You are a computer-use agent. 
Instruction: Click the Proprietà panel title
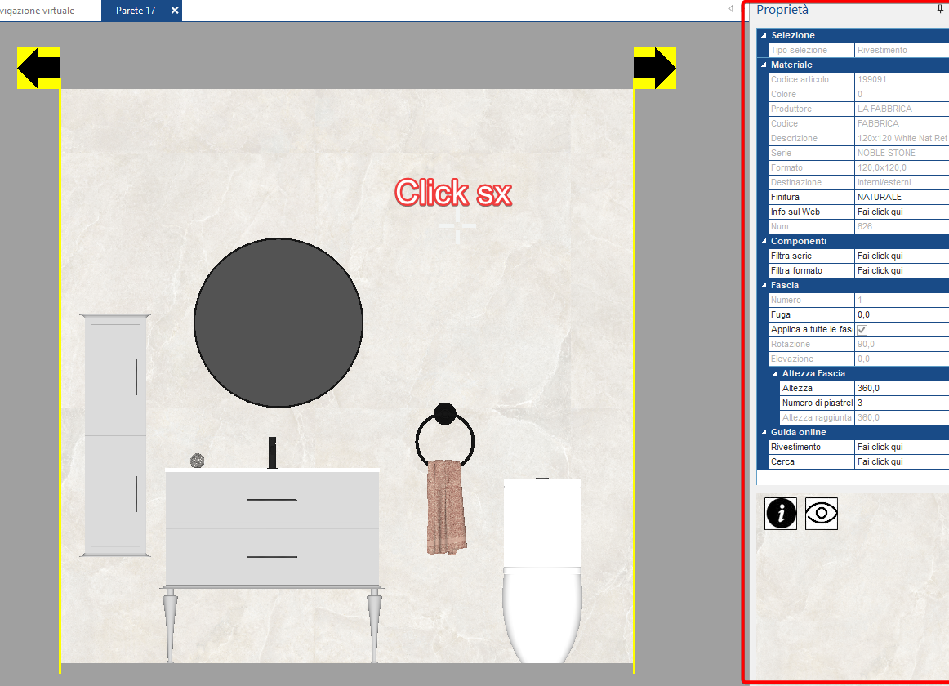point(782,10)
